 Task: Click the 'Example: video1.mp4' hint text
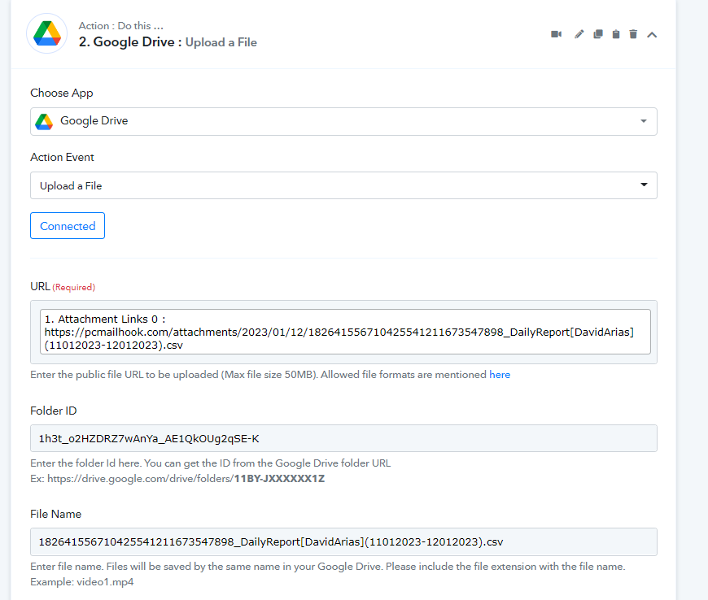(x=81, y=582)
